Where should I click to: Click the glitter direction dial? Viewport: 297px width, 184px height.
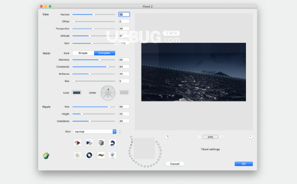click(x=108, y=93)
